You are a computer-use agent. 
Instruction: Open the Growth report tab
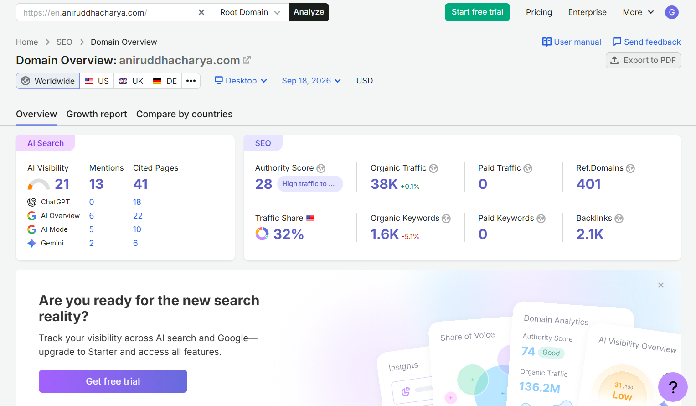(97, 114)
